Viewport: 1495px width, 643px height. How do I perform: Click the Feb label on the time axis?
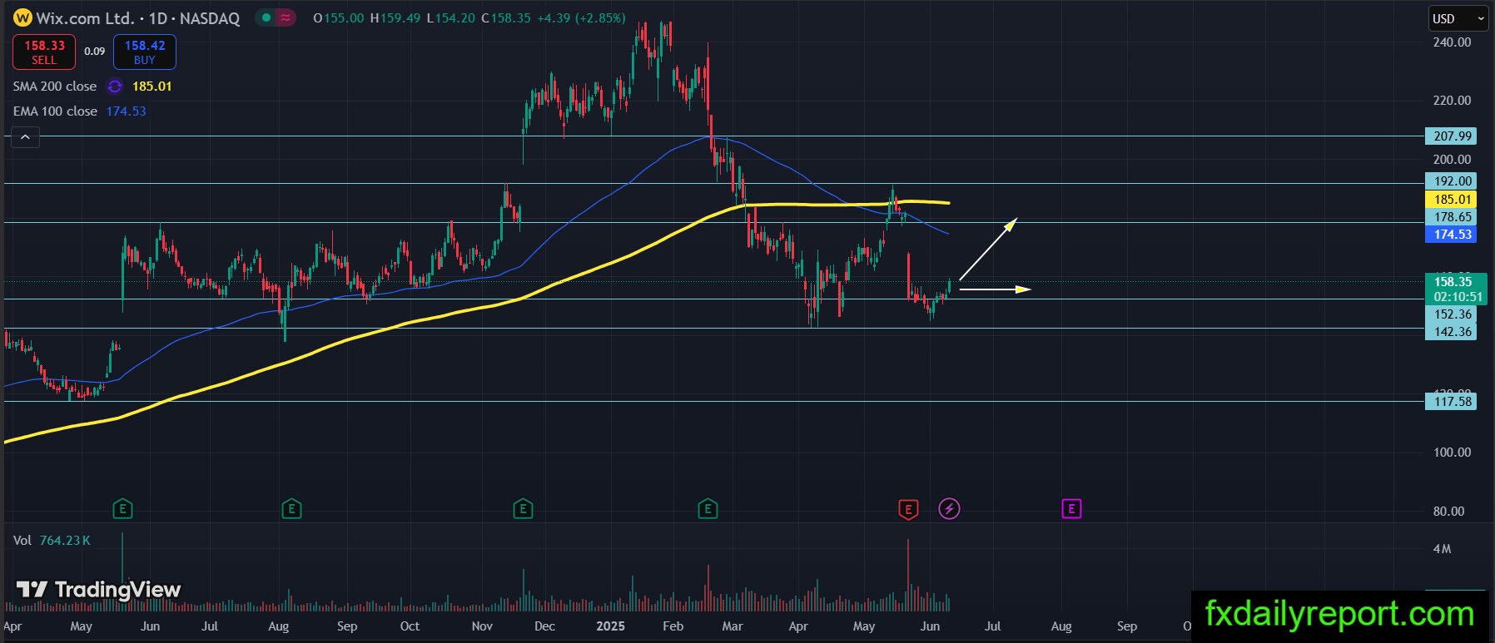pos(673,626)
